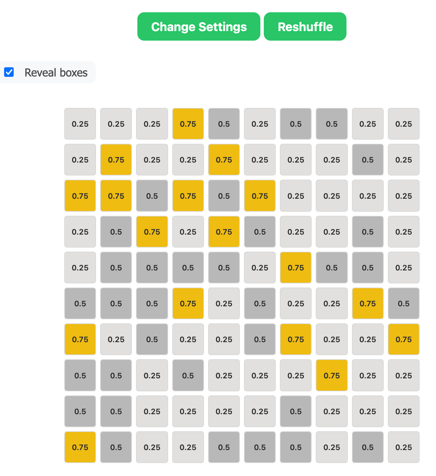
Task: Pick the bottom-right corner 0.25 box
Action: 404,447
